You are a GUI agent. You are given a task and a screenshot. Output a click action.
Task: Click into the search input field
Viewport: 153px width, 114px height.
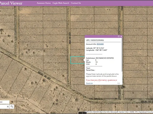tap(3, 107)
